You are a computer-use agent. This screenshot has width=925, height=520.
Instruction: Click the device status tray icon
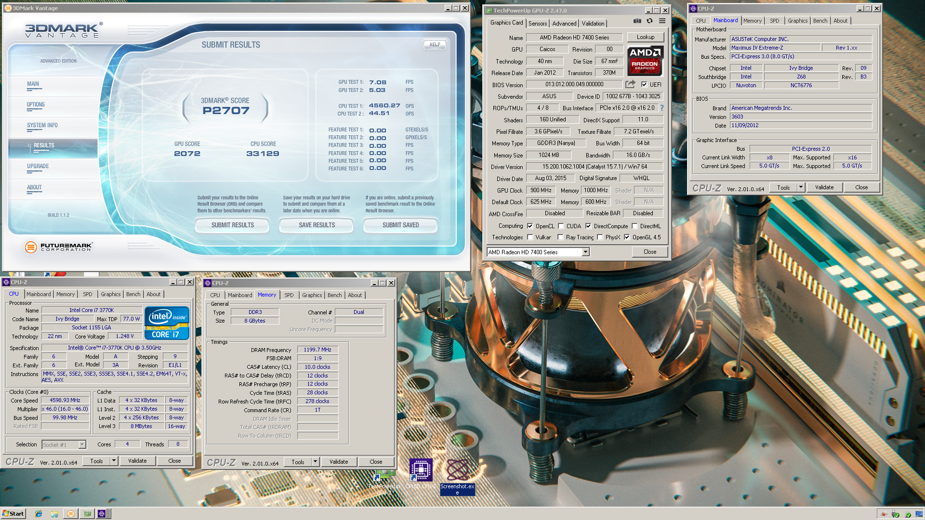click(907, 514)
